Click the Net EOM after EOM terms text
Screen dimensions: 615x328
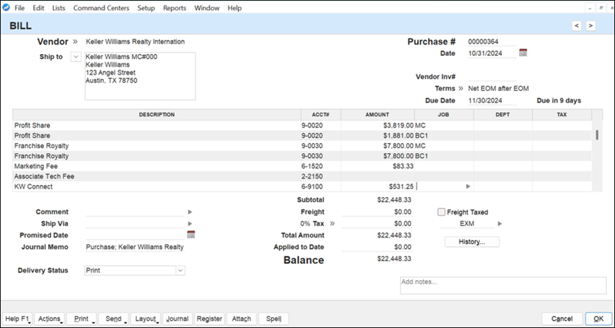[498, 88]
